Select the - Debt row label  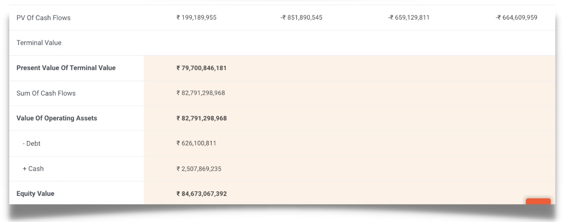click(31, 144)
